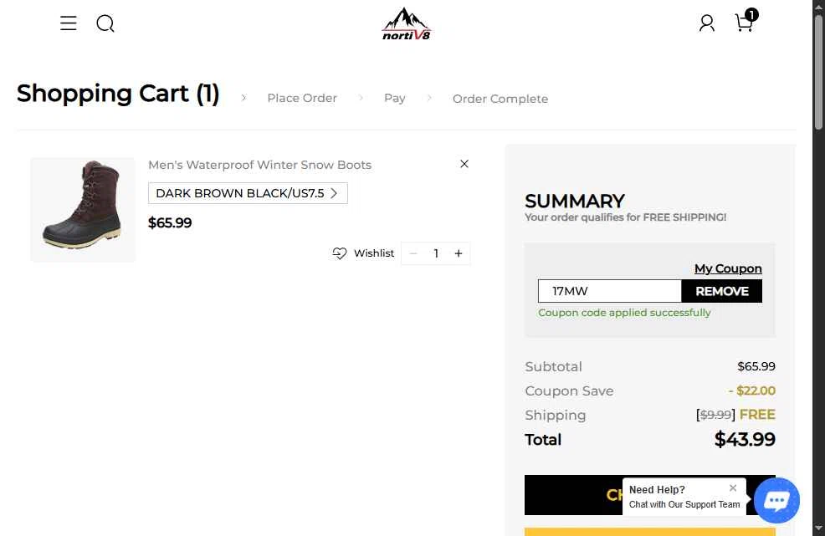
Task: Click the quantity value field
Action: click(x=436, y=253)
